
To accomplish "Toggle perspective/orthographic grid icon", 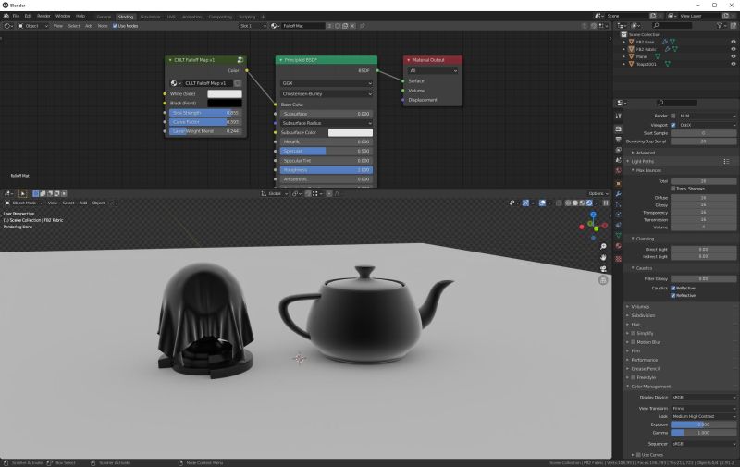I will pyautogui.click(x=603, y=280).
